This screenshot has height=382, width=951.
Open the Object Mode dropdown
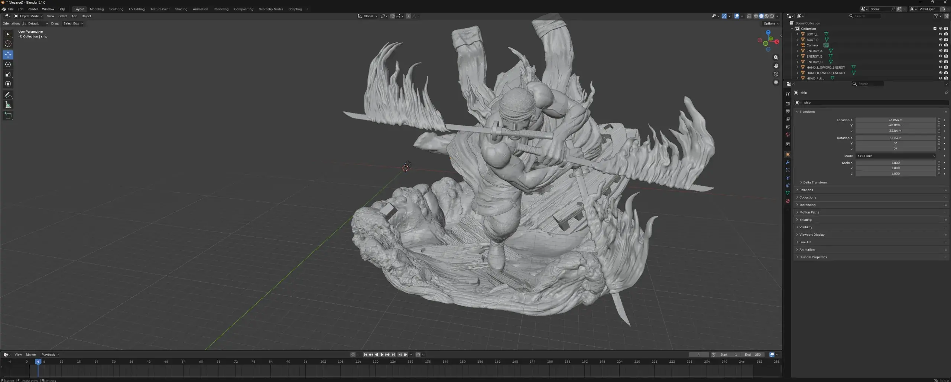[29, 16]
